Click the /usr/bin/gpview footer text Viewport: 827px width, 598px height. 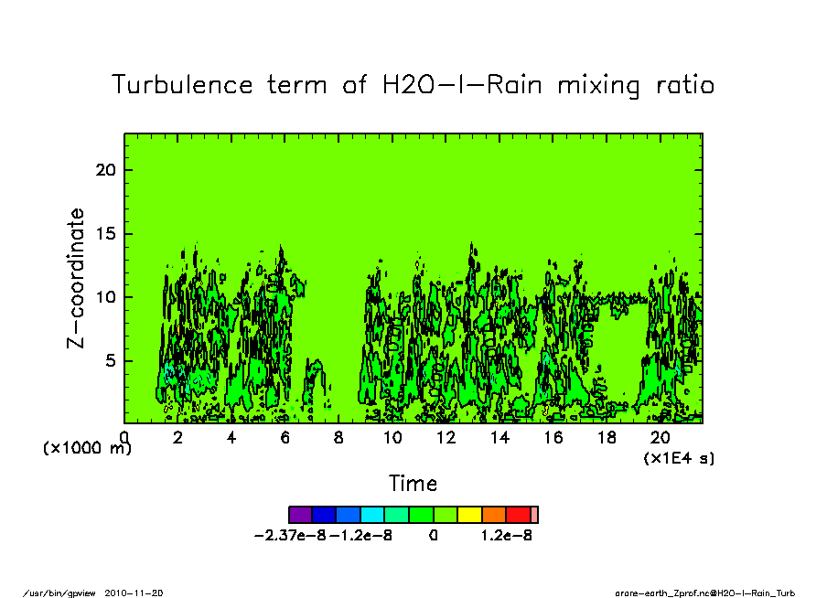tap(59, 593)
